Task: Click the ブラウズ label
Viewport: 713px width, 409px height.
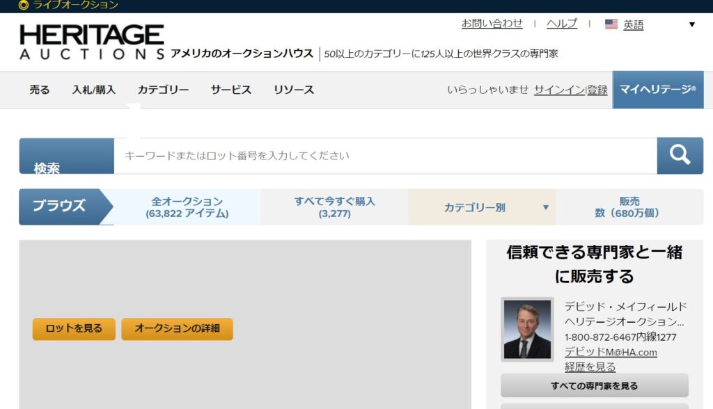Action: pyautogui.click(x=59, y=206)
